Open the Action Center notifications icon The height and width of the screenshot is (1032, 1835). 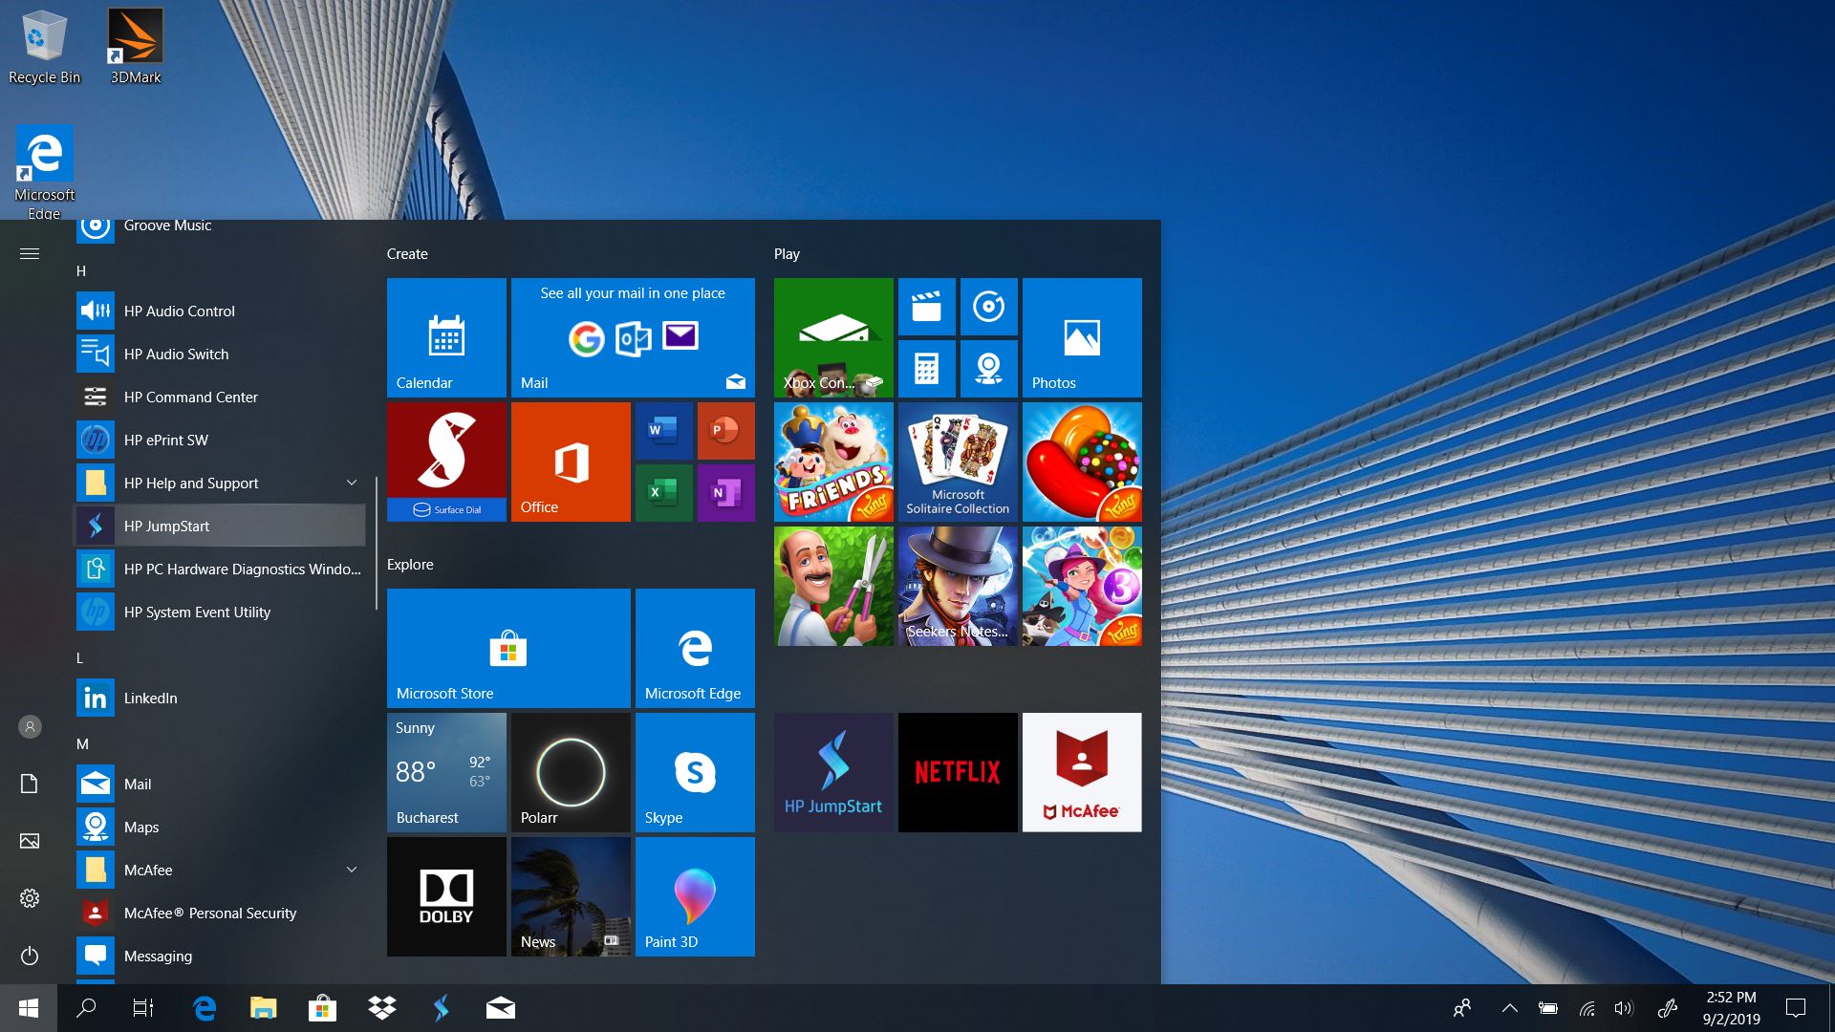pos(1796,1008)
